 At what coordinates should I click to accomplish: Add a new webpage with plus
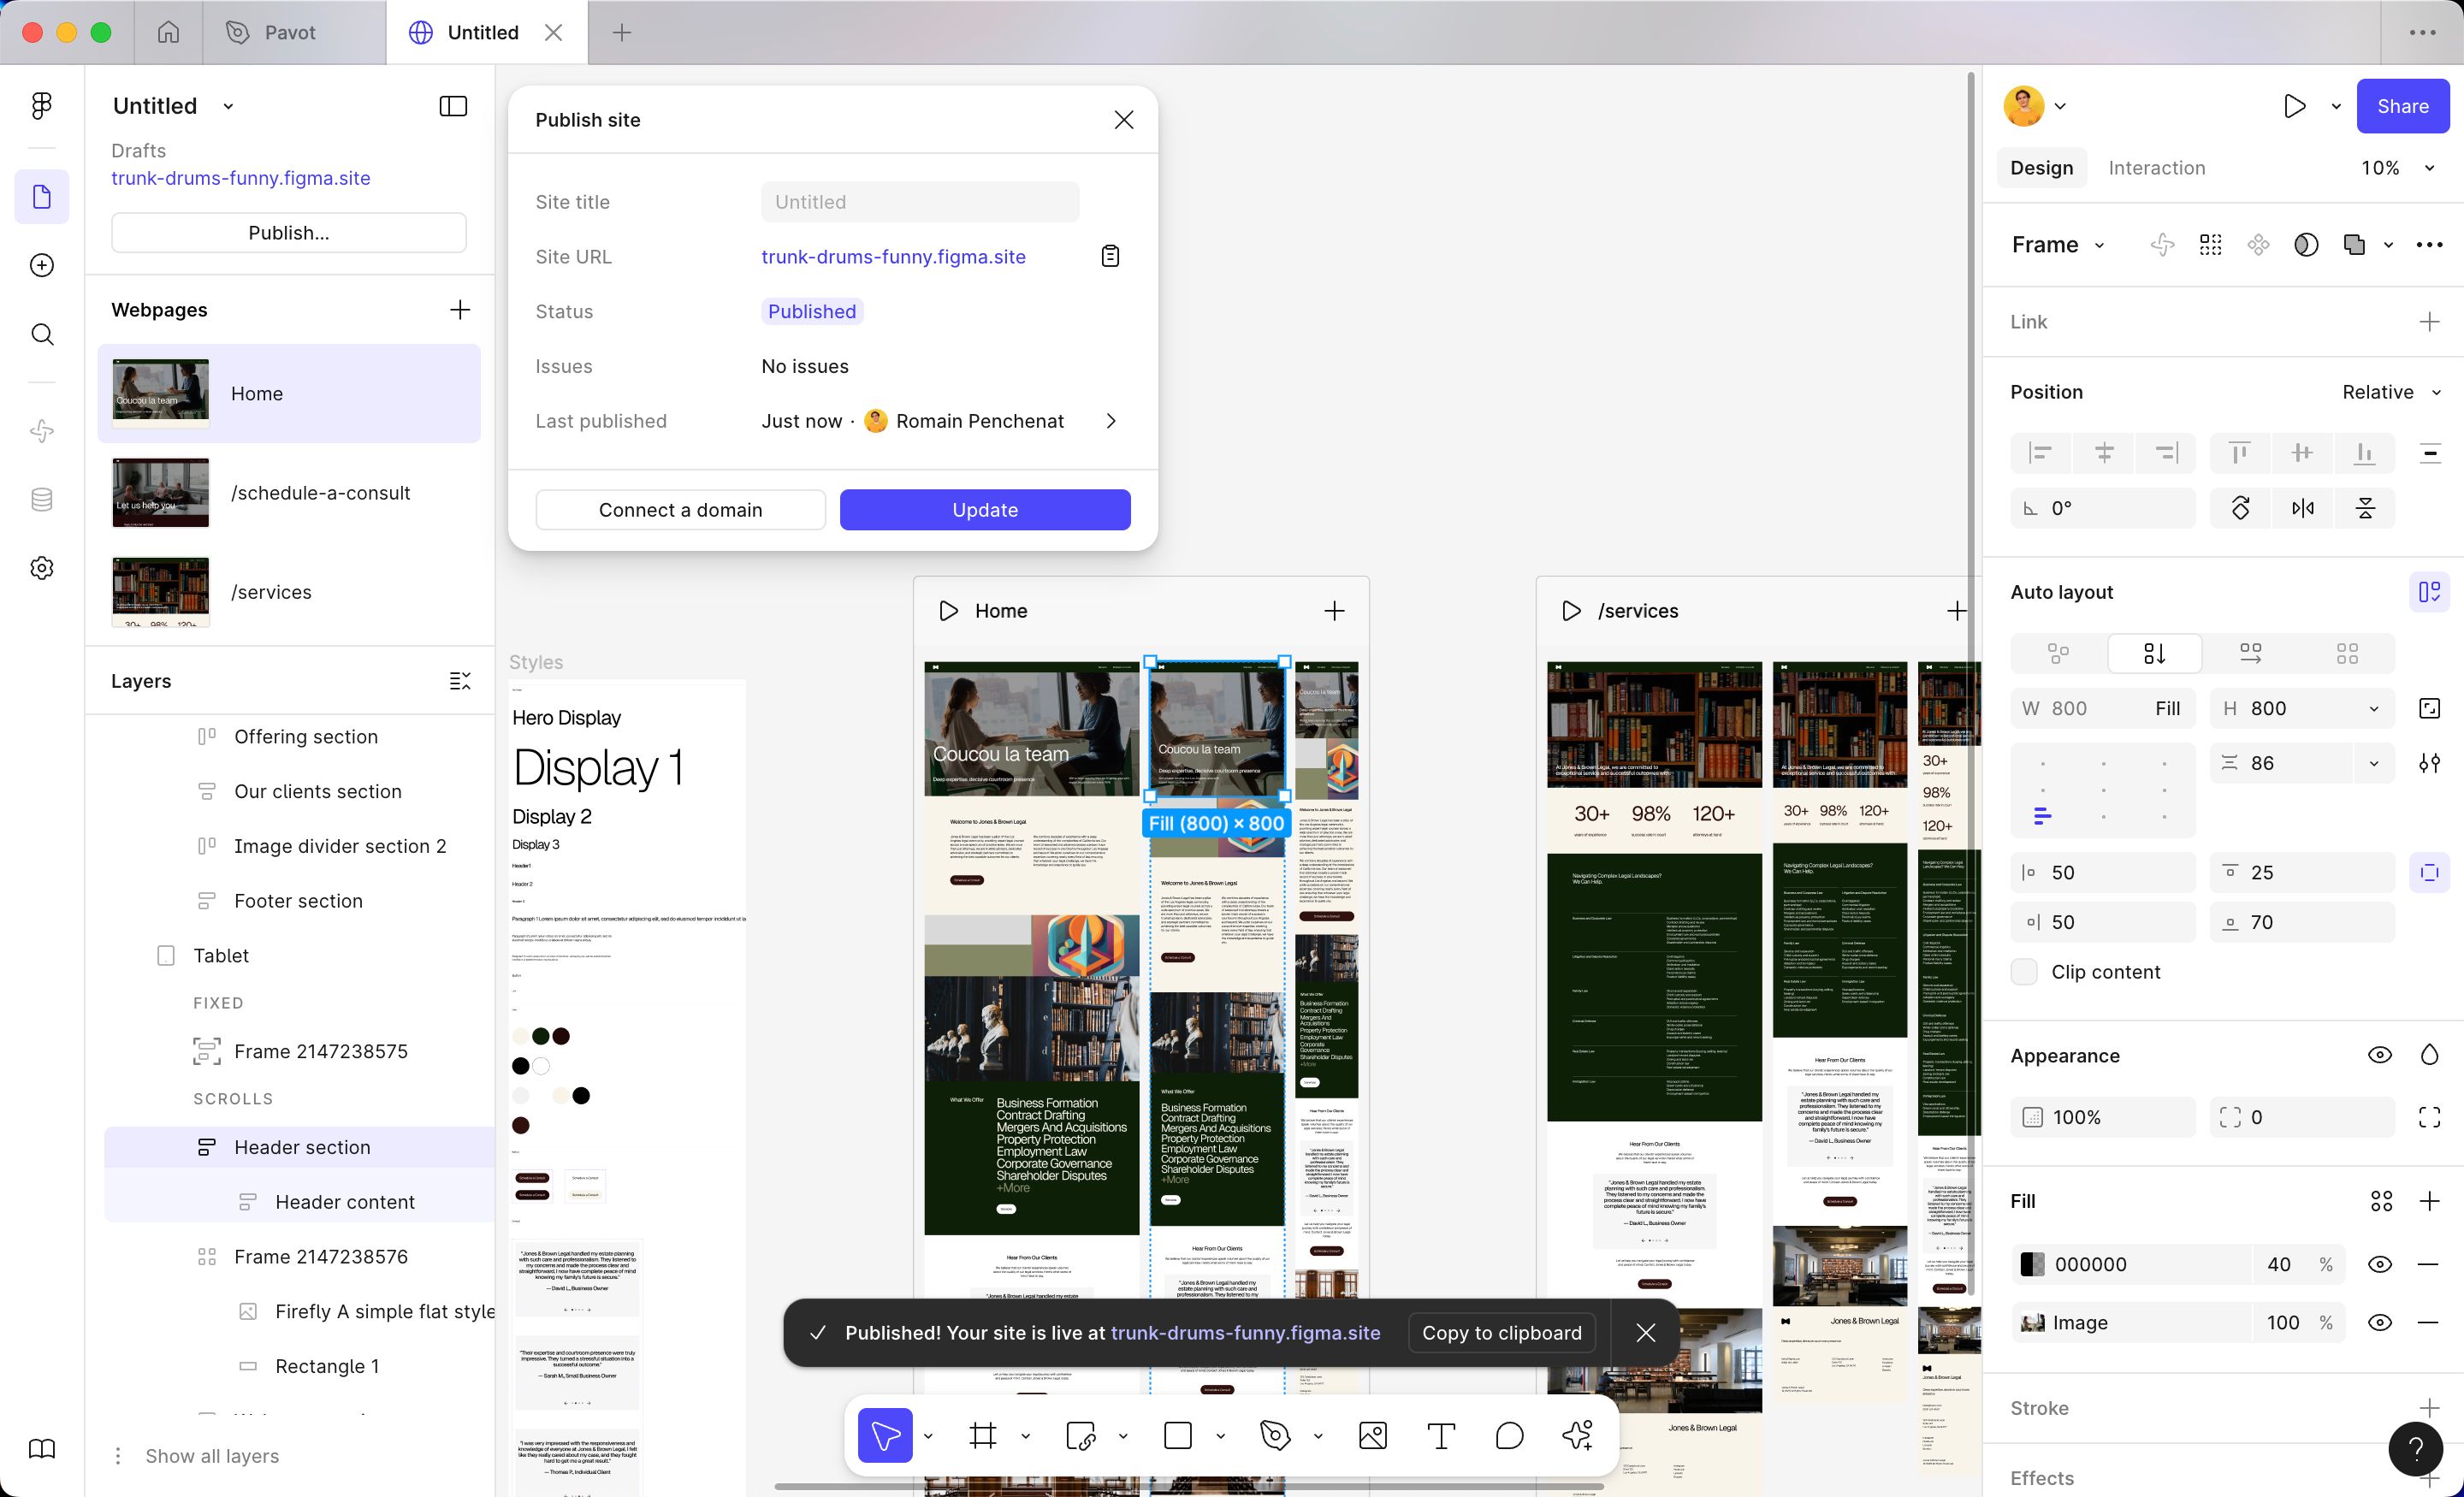(460, 310)
